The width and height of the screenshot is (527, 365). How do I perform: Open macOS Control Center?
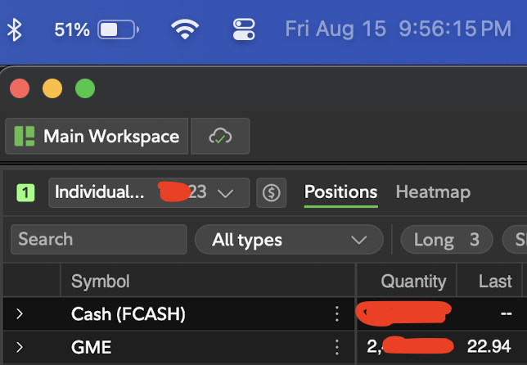(x=244, y=29)
